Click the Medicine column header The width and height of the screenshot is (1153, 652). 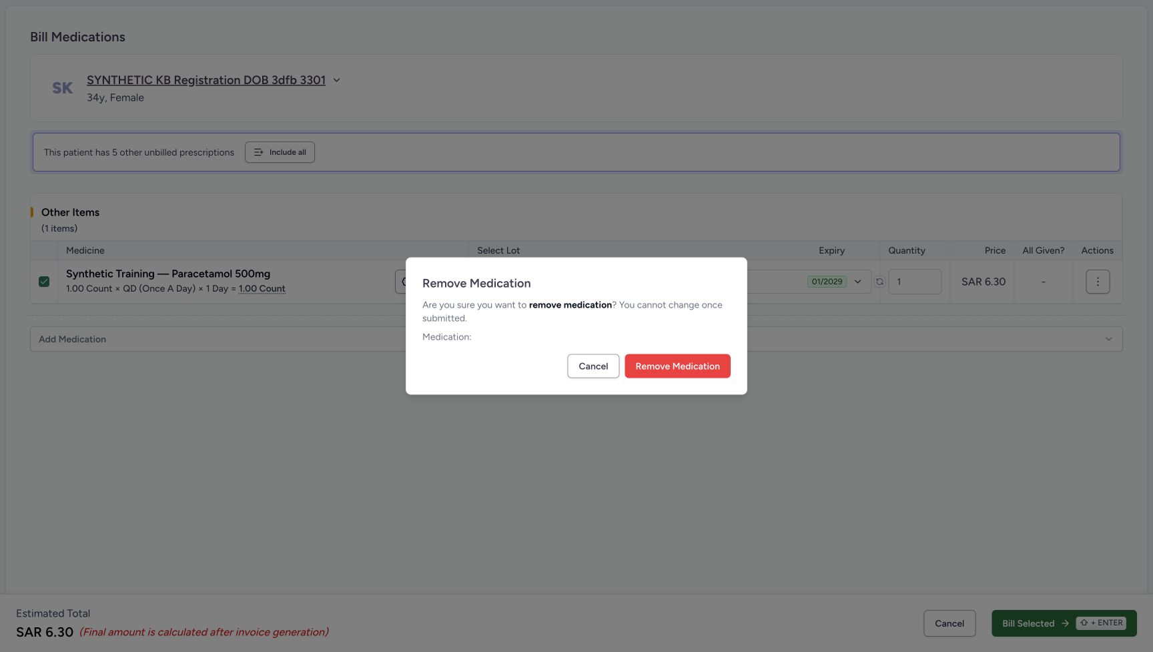click(x=85, y=250)
